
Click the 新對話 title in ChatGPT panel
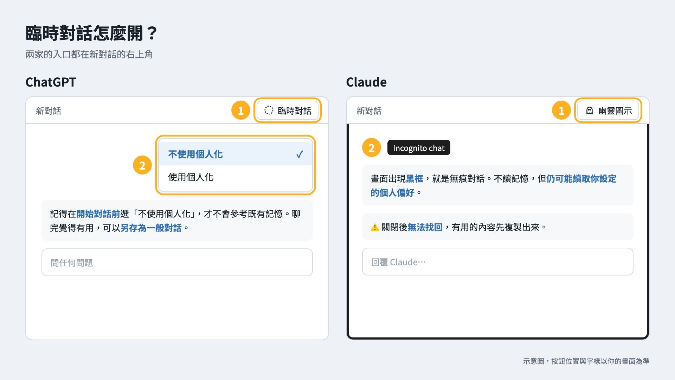coord(49,111)
